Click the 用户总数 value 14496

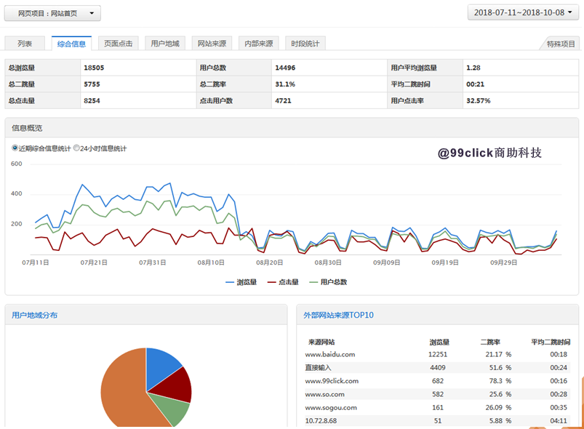(285, 68)
